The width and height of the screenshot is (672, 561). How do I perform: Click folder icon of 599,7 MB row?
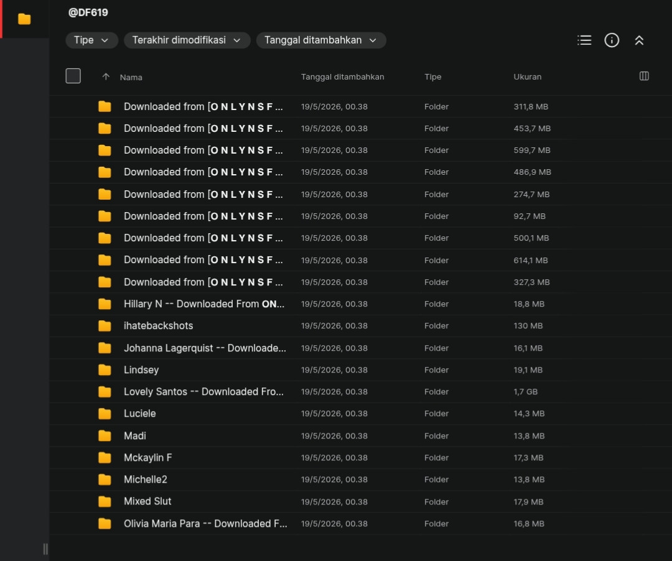105,151
